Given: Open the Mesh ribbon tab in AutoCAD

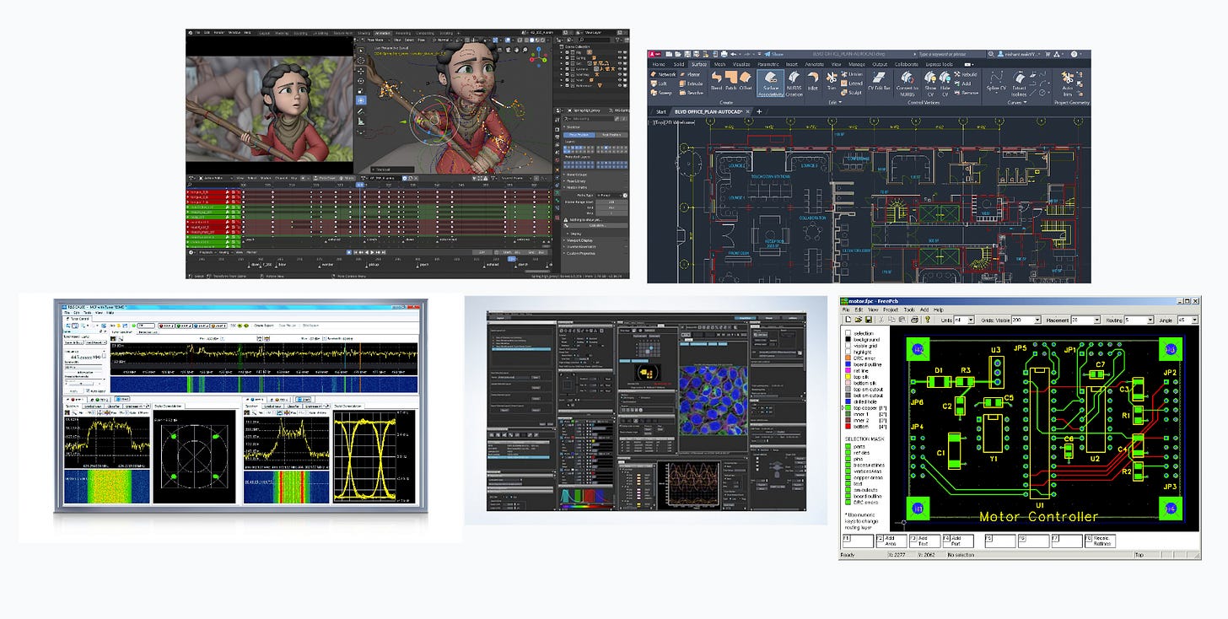Looking at the screenshot, I should 719,63.
